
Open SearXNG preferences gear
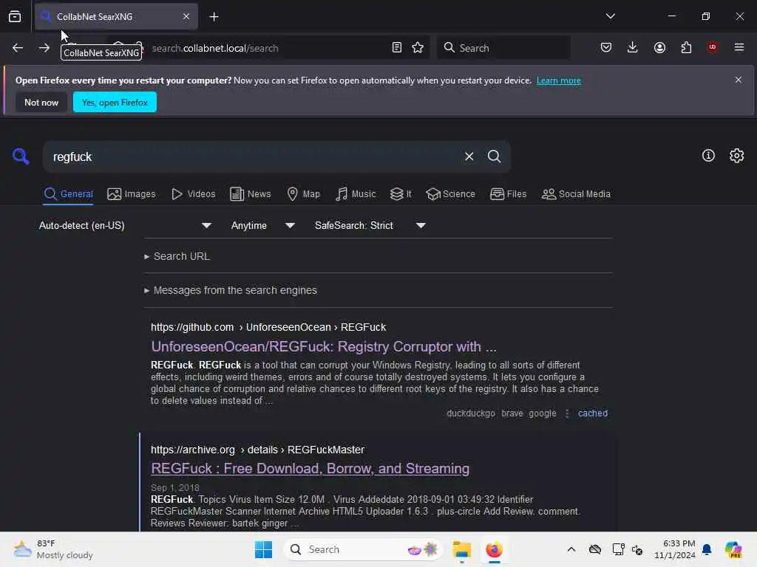point(736,155)
